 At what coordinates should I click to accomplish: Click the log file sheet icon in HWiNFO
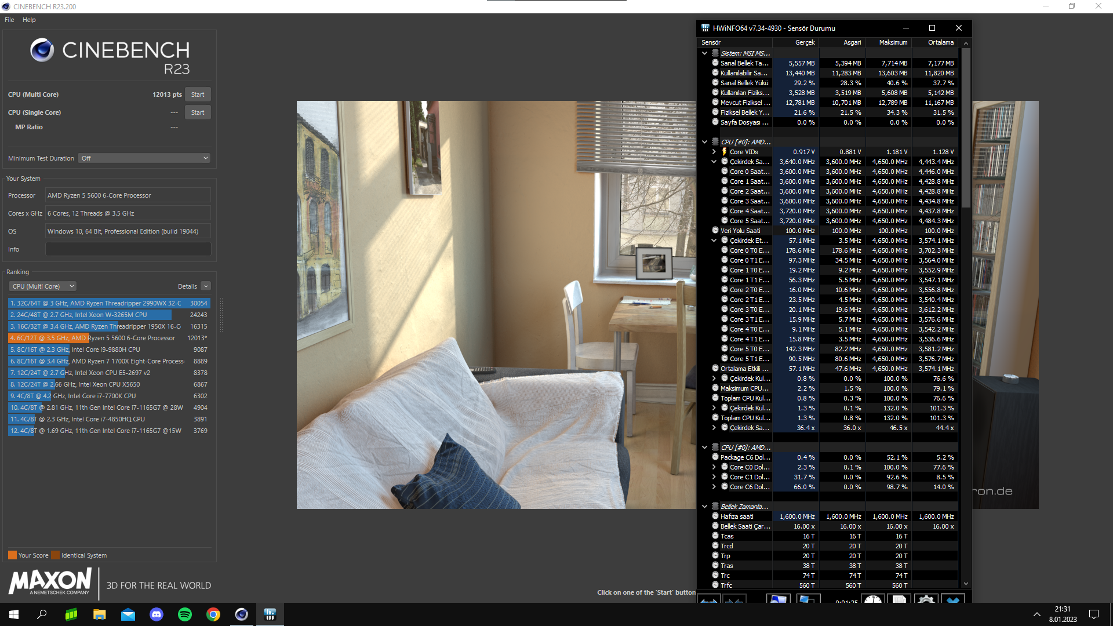pos(899,599)
